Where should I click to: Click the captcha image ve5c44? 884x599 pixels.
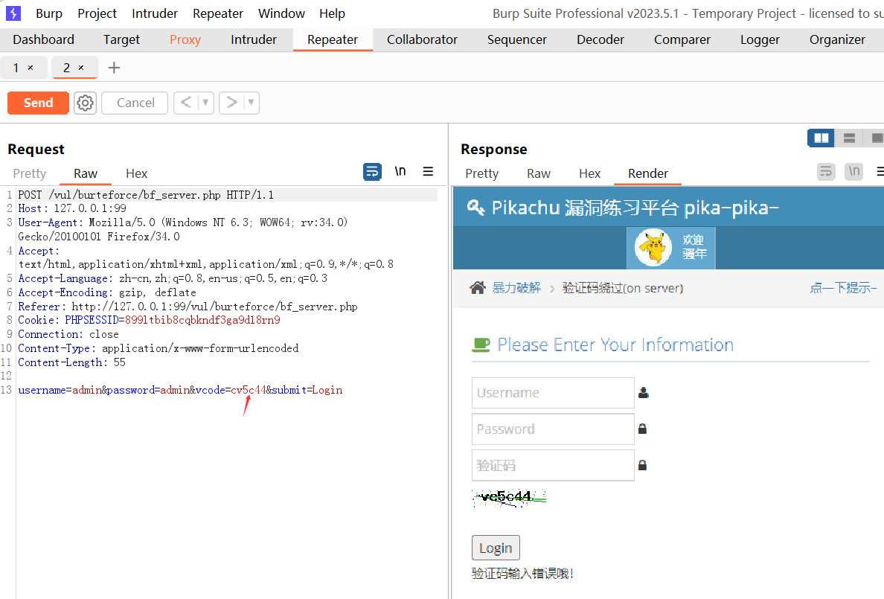tap(509, 498)
